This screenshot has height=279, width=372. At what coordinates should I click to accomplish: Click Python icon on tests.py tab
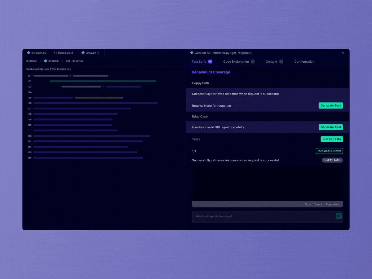click(83, 53)
